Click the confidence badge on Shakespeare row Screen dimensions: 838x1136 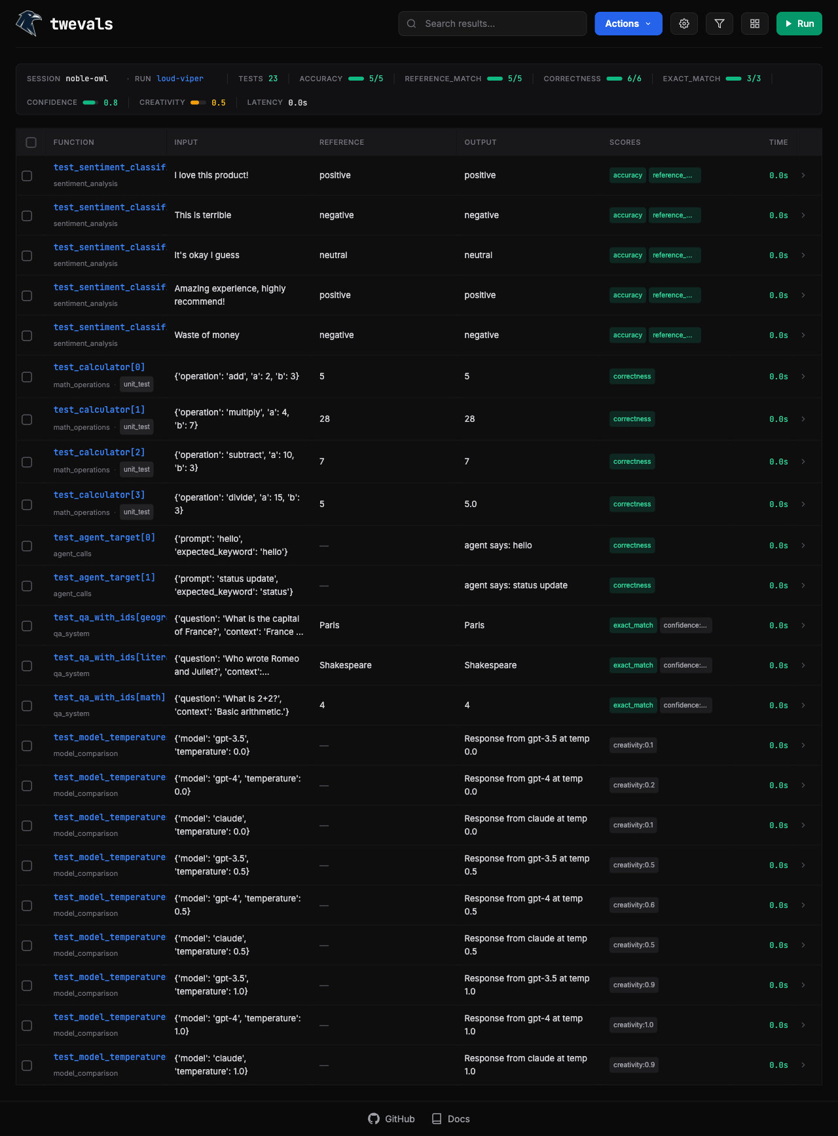point(685,666)
